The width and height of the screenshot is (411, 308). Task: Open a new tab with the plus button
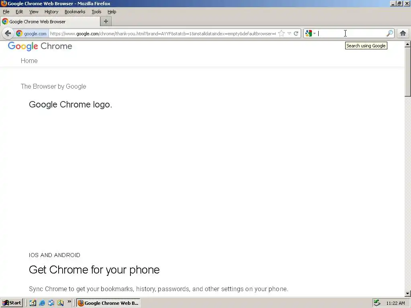[x=106, y=22]
